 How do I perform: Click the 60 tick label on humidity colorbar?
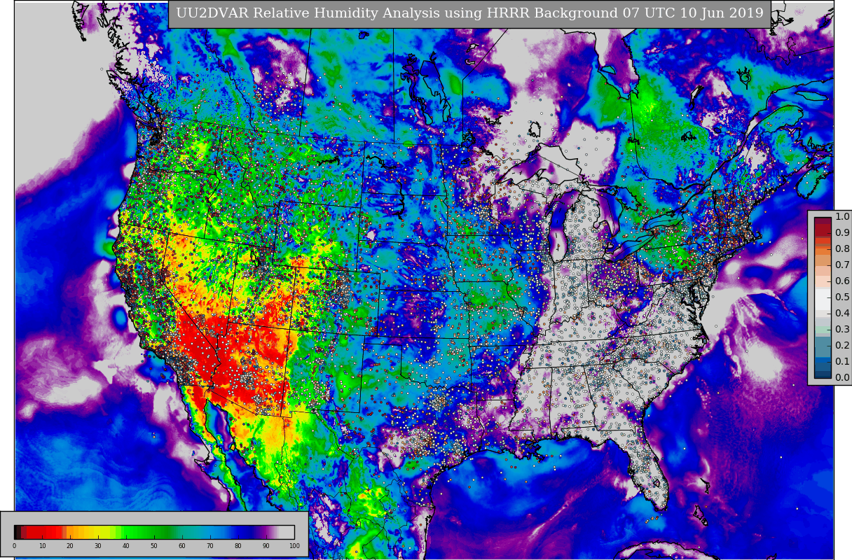click(x=182, y=546)
